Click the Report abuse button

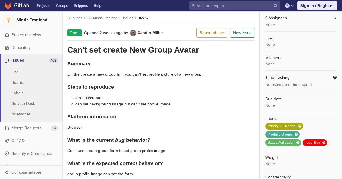click(212, 33)
